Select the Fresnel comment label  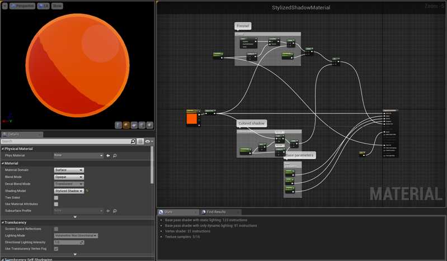pyautogui.click(x=243, y=26)
